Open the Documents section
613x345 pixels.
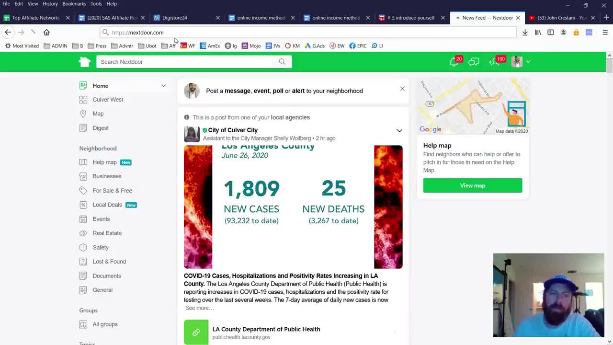click(107, 276)
